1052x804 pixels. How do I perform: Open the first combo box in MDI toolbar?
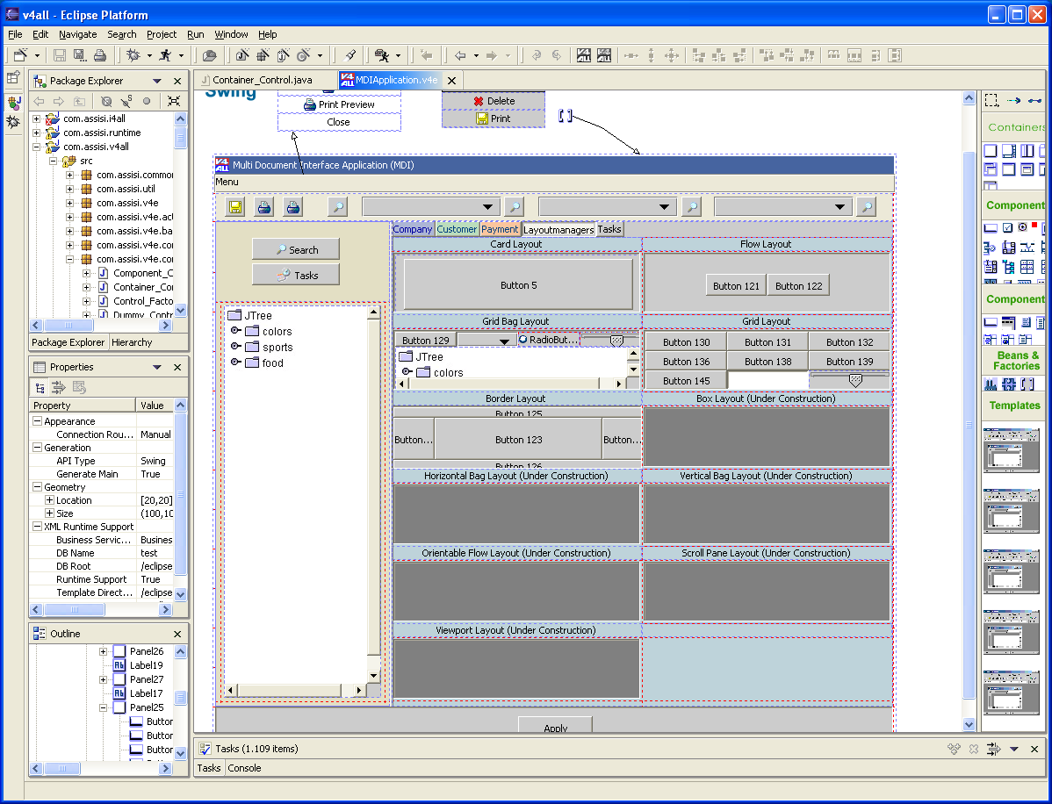coord(488,207)
